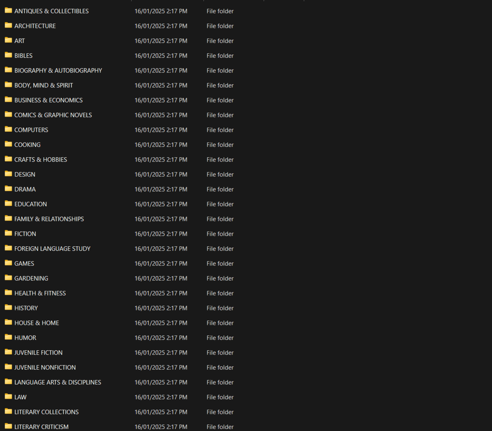Screen dimensions: 492x431
Task: Click the COMPUTERS folder icon
Action: coord(8,129)
